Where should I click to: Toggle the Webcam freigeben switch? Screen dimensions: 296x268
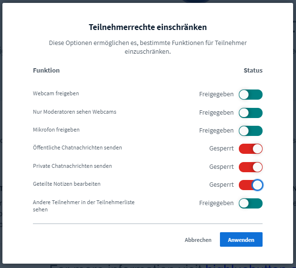coord(250,94)
